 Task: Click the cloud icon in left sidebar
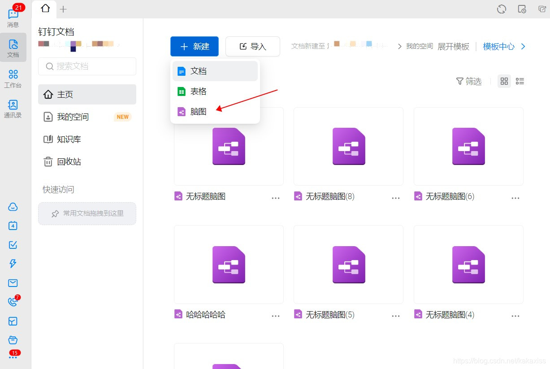click(13, 207)
